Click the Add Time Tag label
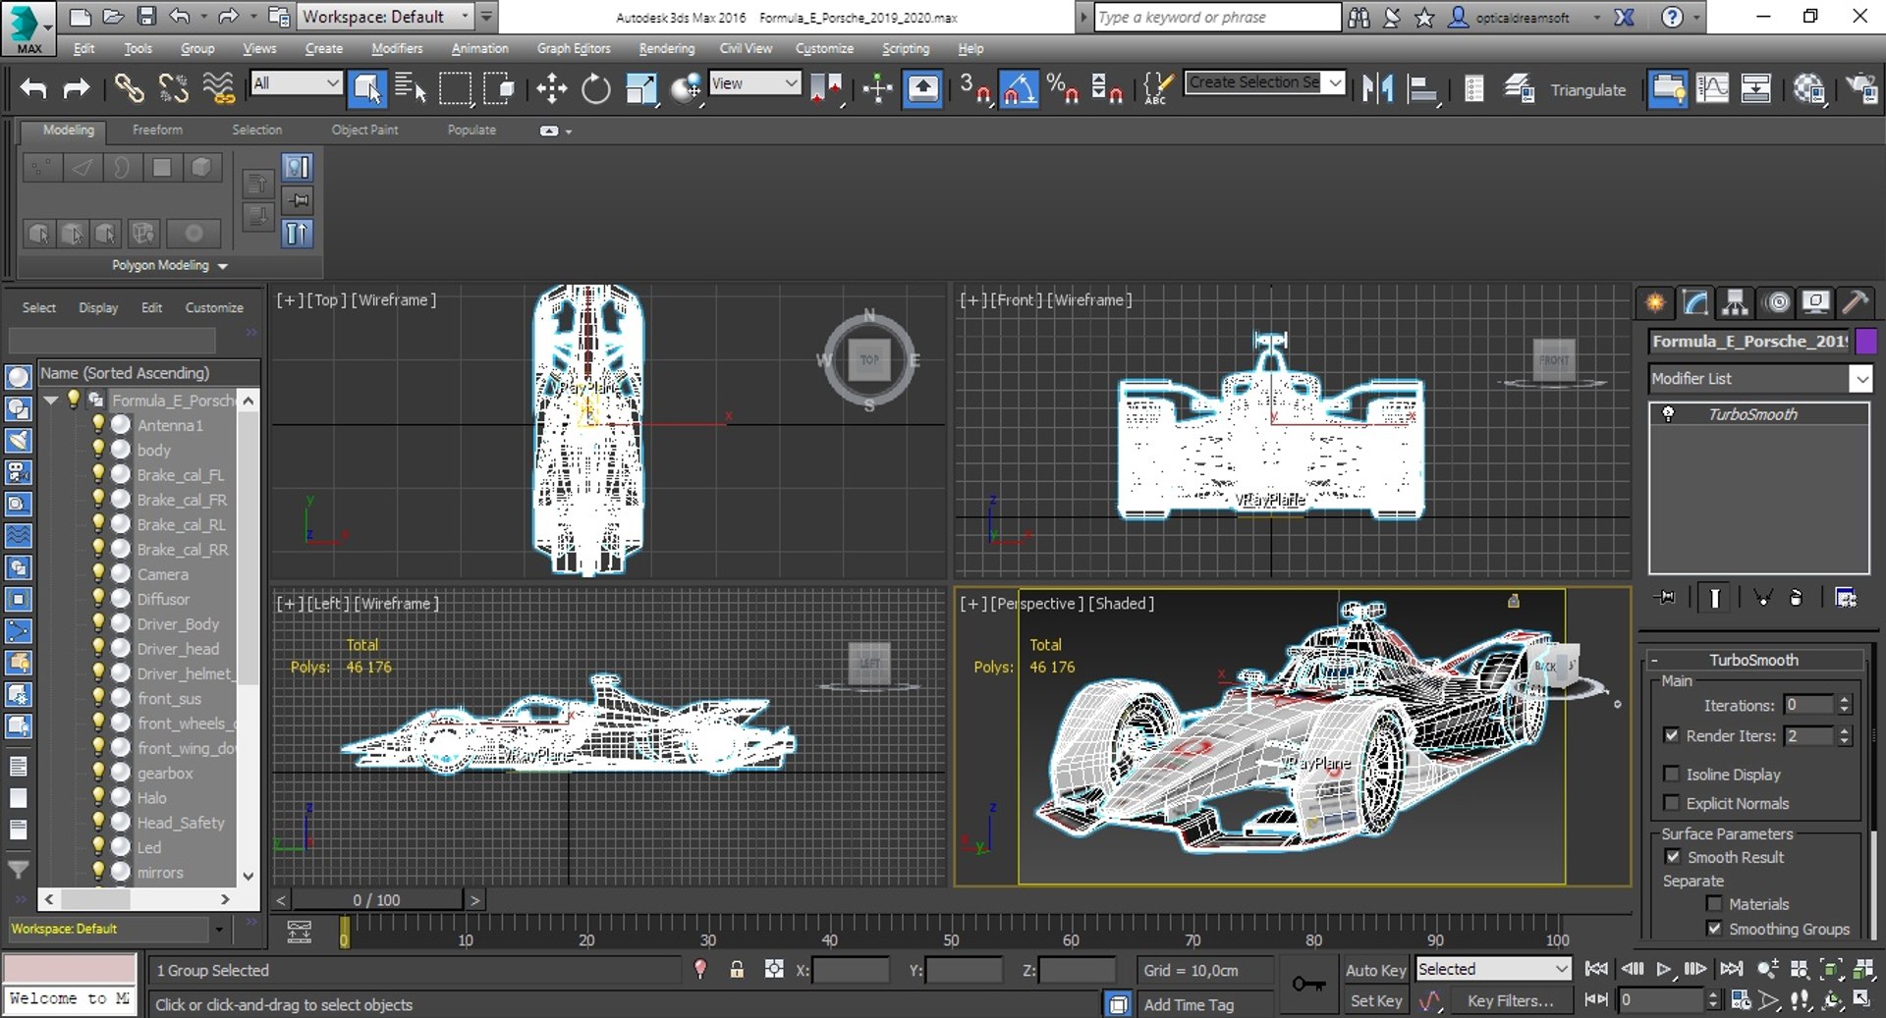1886x1018 pixels. [1189, 1005]
